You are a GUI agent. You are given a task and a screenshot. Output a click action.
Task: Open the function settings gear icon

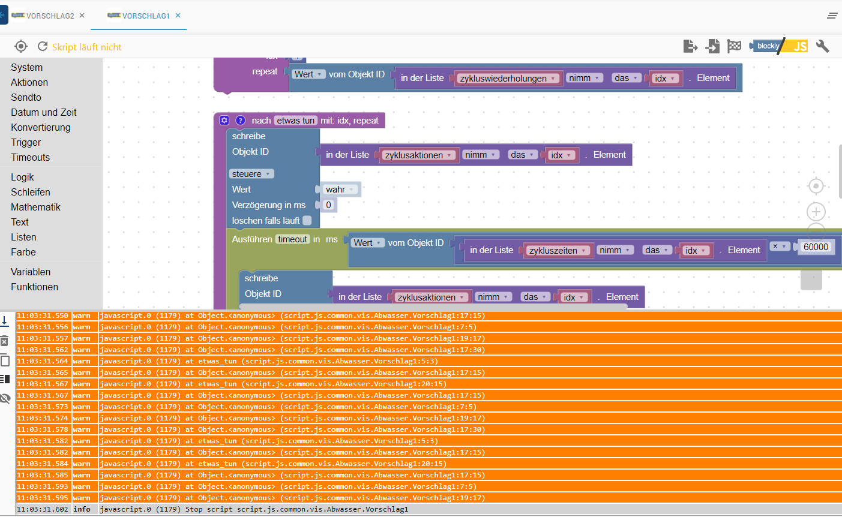224,120
